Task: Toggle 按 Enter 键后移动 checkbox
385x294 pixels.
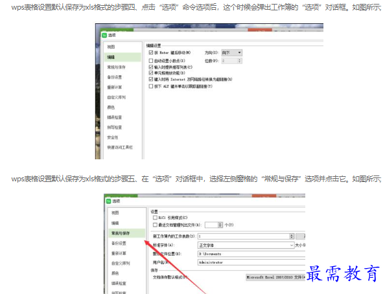Action: (151, 52)
